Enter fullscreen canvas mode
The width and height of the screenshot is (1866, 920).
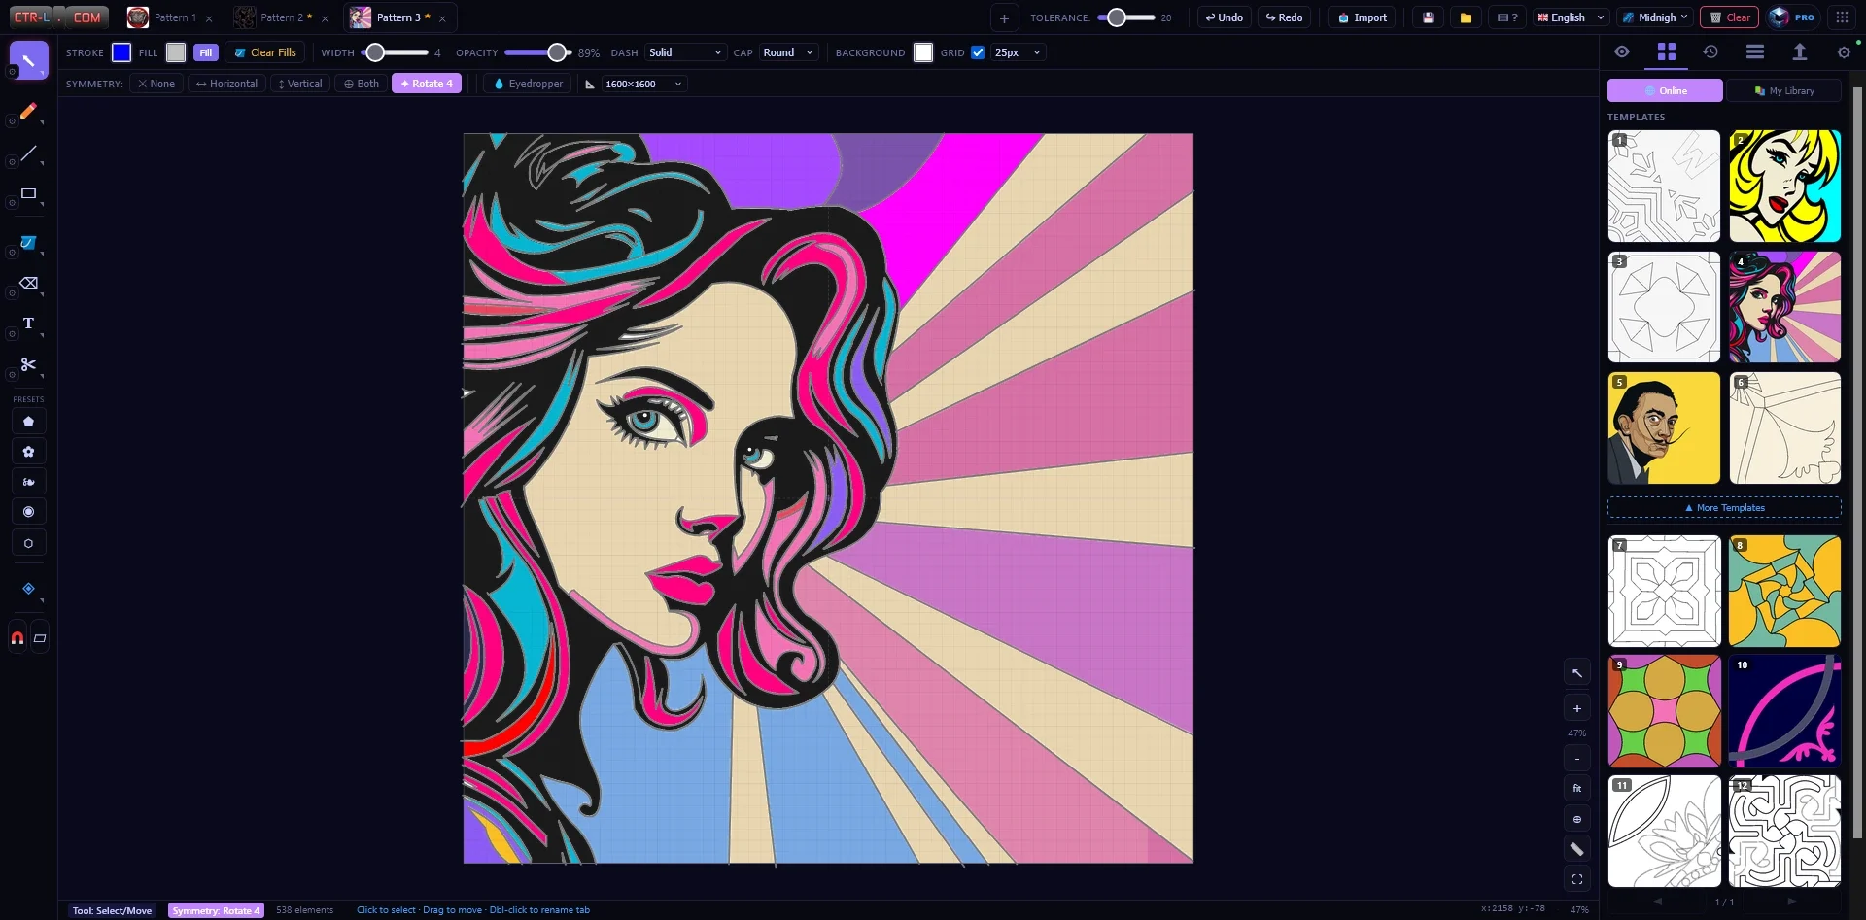tap(1577, 879)
